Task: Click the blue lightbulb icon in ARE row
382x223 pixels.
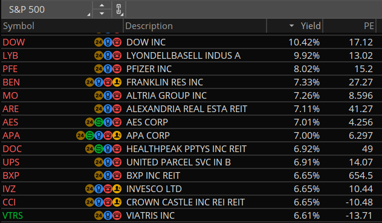Action: (108, 109)
